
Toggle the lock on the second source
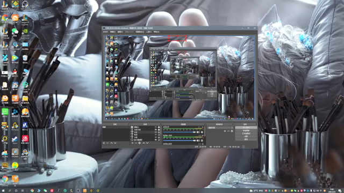[159, 130]
